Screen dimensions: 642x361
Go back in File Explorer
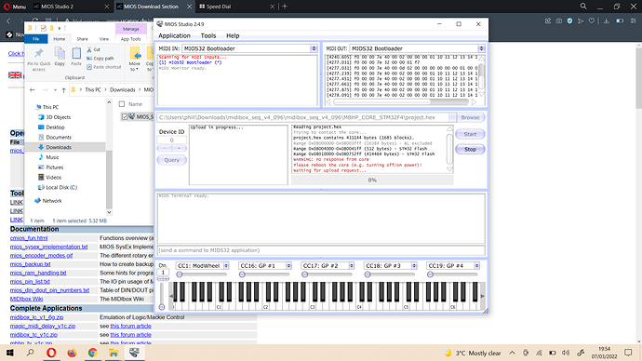click(33, 89)
